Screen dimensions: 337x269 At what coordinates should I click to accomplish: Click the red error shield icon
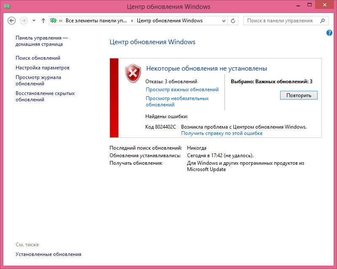click(133, 73)
